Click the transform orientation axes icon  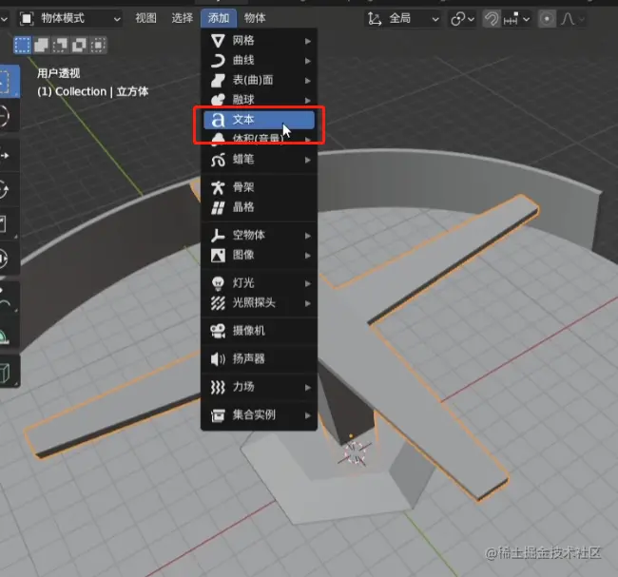point(374,18)
